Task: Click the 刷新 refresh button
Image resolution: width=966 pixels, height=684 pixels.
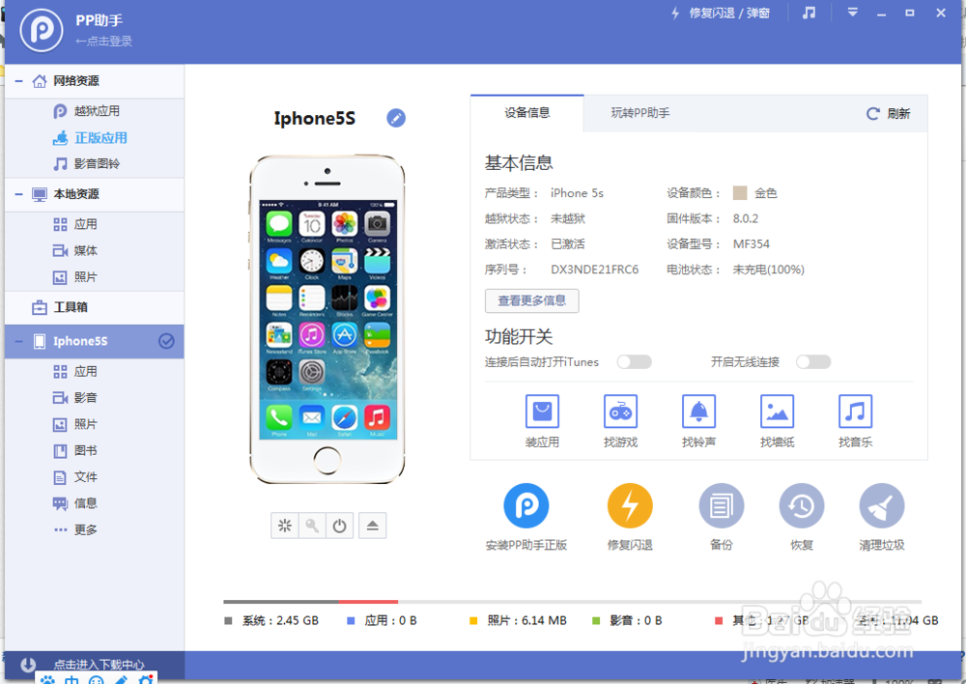Action: coord(889,113)
